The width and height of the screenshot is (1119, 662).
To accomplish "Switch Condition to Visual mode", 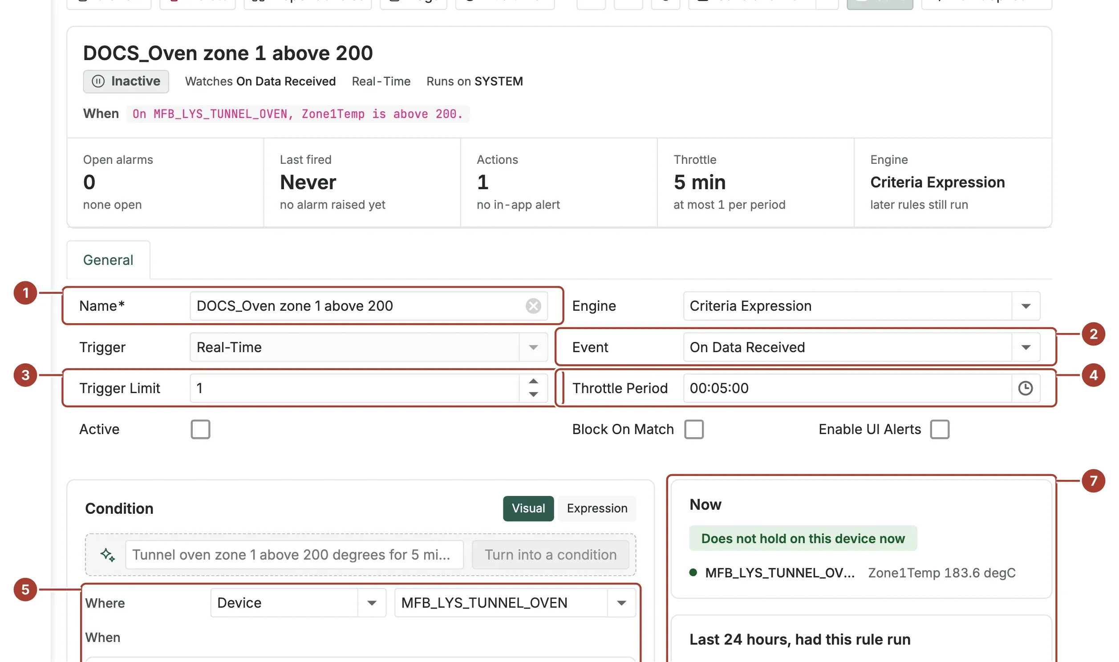I will (528, 508).
